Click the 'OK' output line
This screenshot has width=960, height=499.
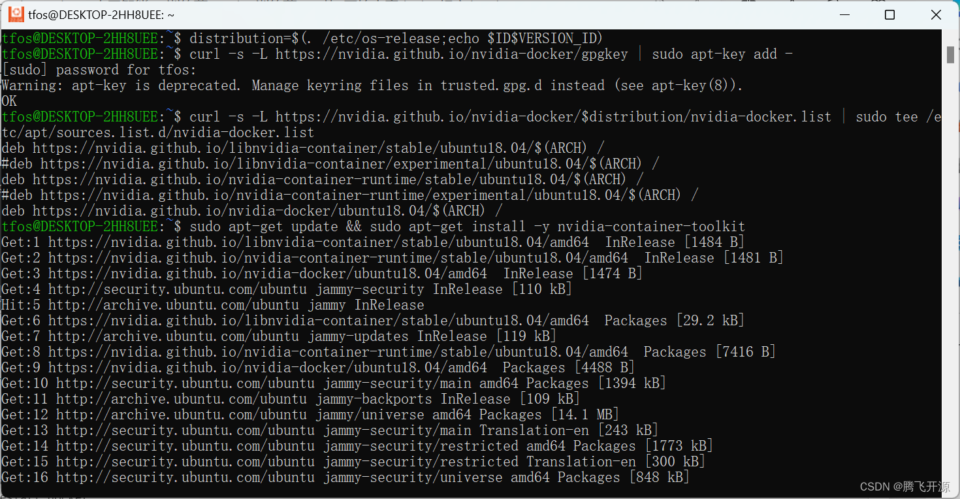click(x=9, y=101)
